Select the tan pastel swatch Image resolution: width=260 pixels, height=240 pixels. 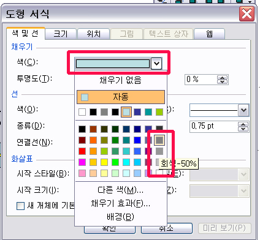click(x=93, y=173)
